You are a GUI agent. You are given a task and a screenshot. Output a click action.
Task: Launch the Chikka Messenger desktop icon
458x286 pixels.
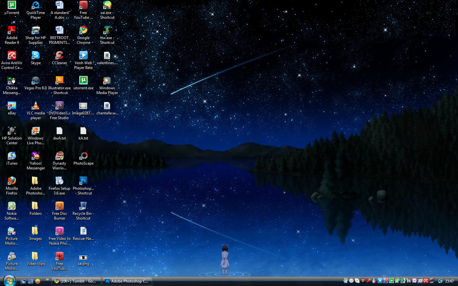tap(12, 85)
